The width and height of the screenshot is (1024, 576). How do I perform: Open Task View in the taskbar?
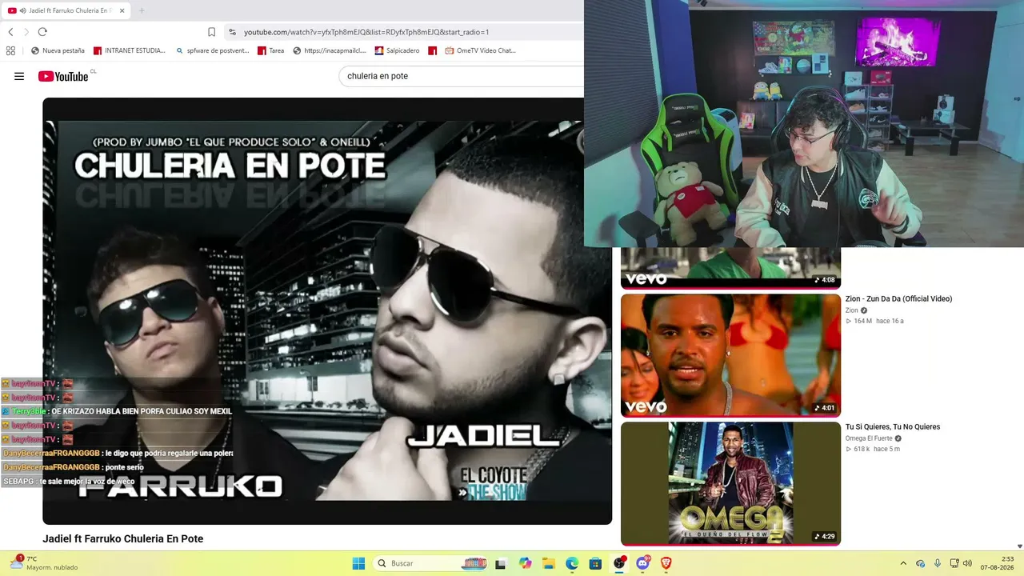[501, 563]
